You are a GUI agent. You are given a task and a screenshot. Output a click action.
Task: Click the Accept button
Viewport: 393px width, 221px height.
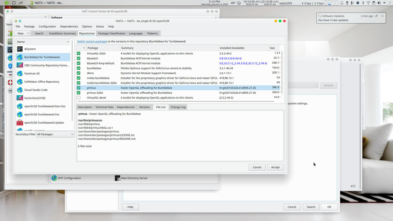(275, 167)
